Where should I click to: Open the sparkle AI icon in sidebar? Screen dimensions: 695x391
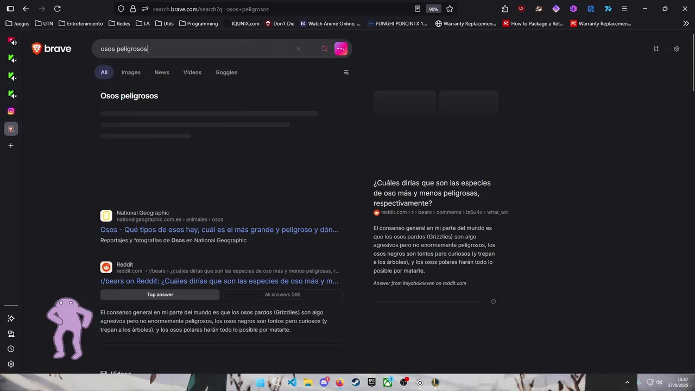click(x=11, y=319)
